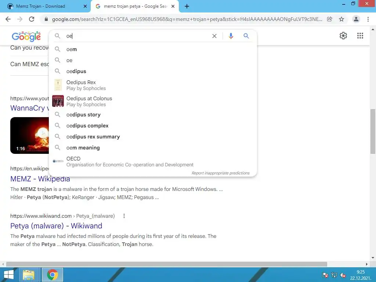Click the Chrome taskbar icon
376x282 pixels.
[x=53, y=275]
